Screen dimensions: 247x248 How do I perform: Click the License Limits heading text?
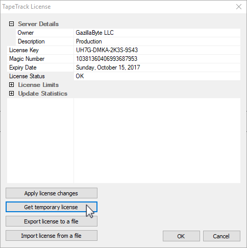pos(38,85)
